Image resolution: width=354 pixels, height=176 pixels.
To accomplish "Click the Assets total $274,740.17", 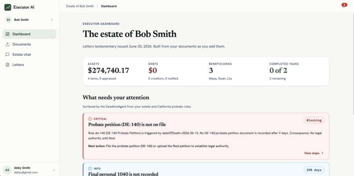I will (108, 70).
